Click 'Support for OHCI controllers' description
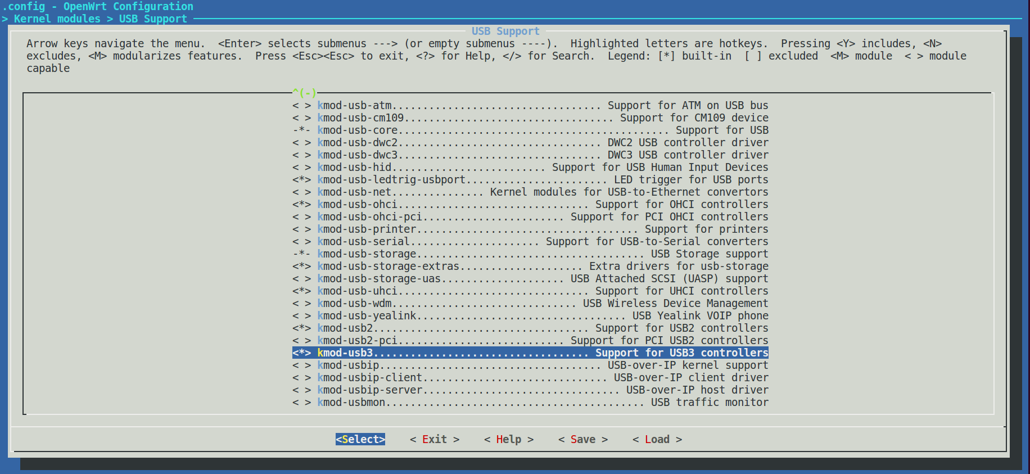Image resolution: width=1030 pixels, height=474 pixels. coord(682,205)
